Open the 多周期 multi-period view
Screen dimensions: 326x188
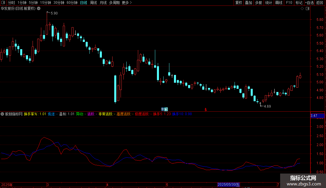[114, 3]
